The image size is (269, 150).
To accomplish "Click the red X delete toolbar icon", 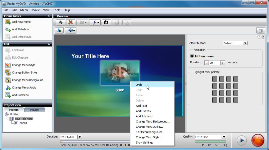I will (x=70, y=22).
